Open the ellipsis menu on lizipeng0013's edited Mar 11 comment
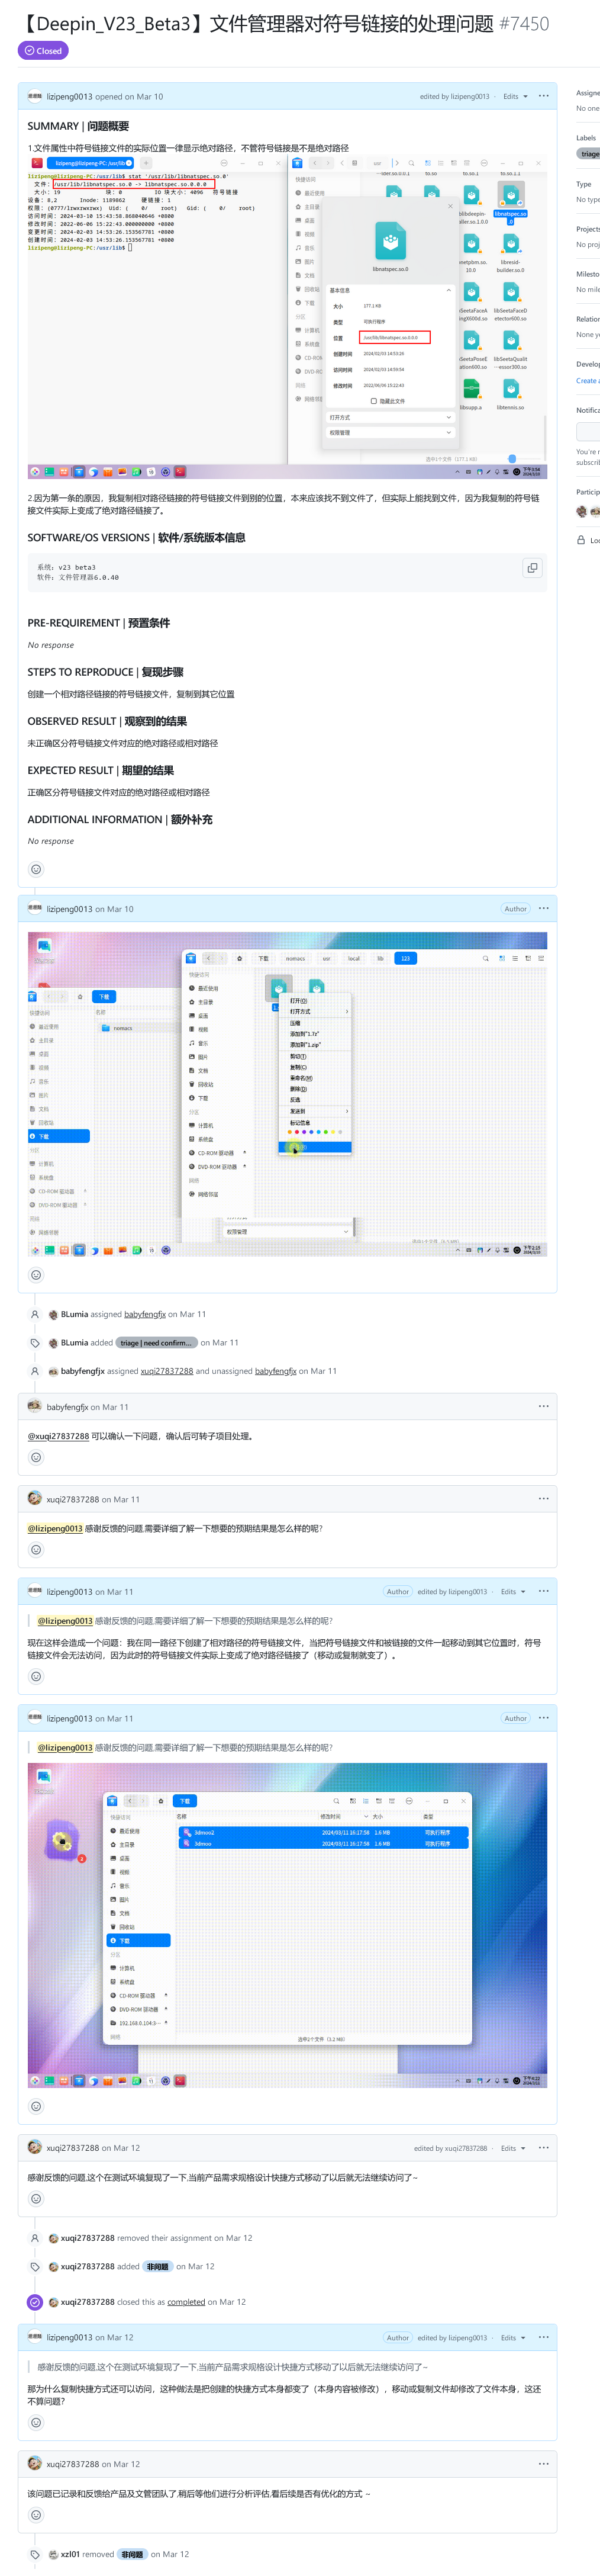The height and width of the screenshot is (2576, 600). click(x=544, y=1591)
